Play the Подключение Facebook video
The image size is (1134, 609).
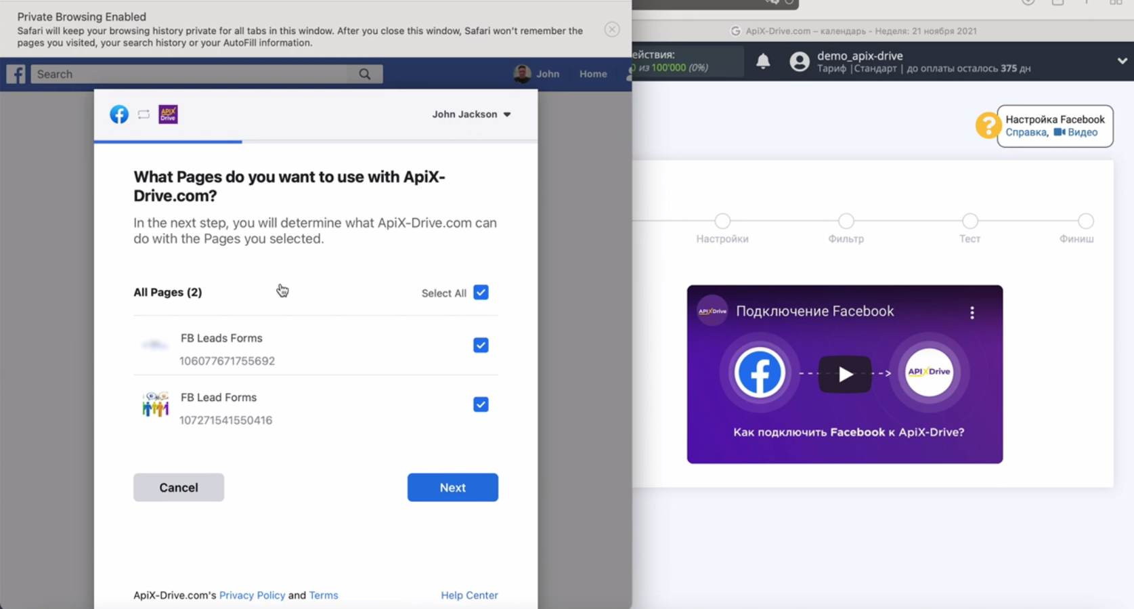pos(845,374)
